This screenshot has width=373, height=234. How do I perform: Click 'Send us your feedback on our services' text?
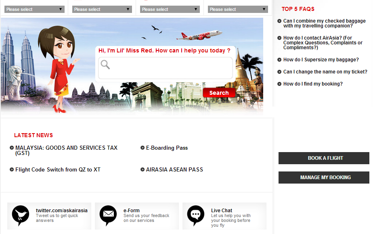[146, 218]
